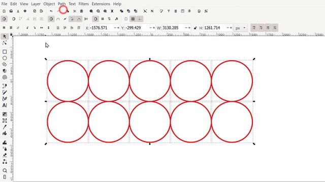Click the Group objects icon

pos(145,11)
